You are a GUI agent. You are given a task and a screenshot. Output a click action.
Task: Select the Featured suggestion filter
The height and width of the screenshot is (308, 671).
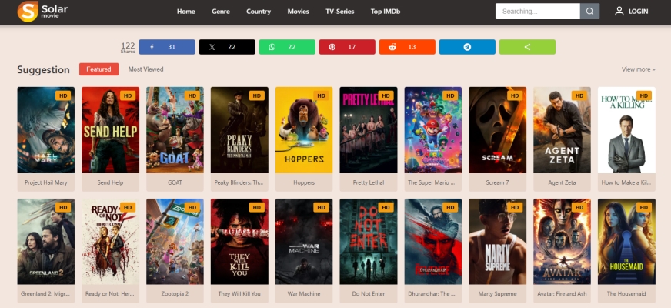coord(98,69)
